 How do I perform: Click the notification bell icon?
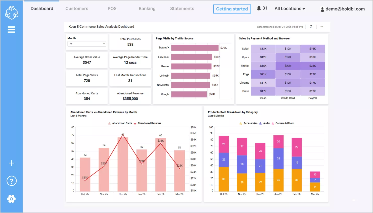259,8
